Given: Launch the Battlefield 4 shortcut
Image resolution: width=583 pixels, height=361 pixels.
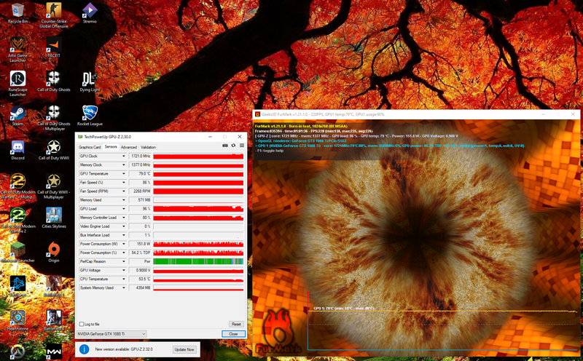Looking at the screenshot, I should click(53, 320).
